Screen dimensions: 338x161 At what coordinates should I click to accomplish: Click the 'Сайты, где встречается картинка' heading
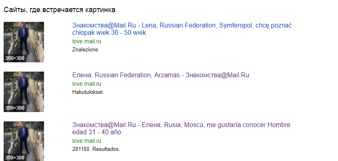[x=59, y=10]
